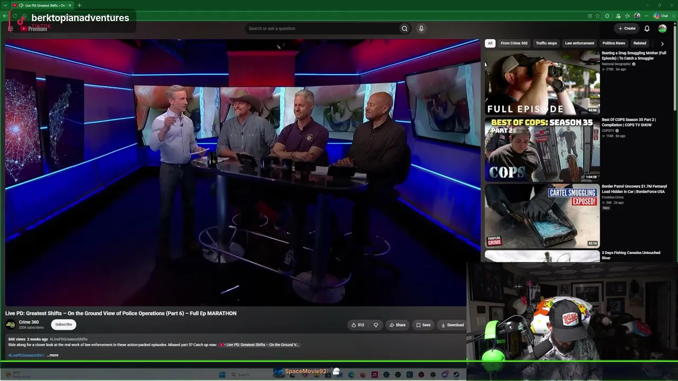678x381 pixels.
Task: Open the #LivePDGreatestShifts hashtag next to the view count
Action: pyautogui.click(x=69, y=339)
